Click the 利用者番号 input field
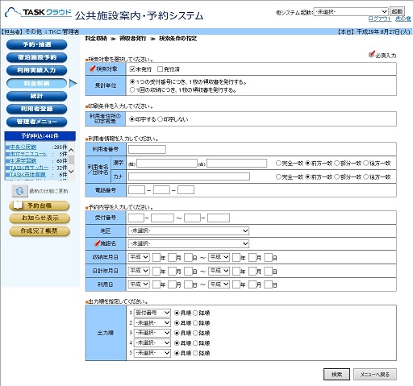413x386 pixels. tap(147, 149)
